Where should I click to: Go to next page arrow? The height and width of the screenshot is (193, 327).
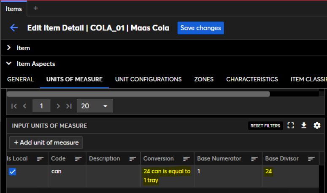point(58,106)
